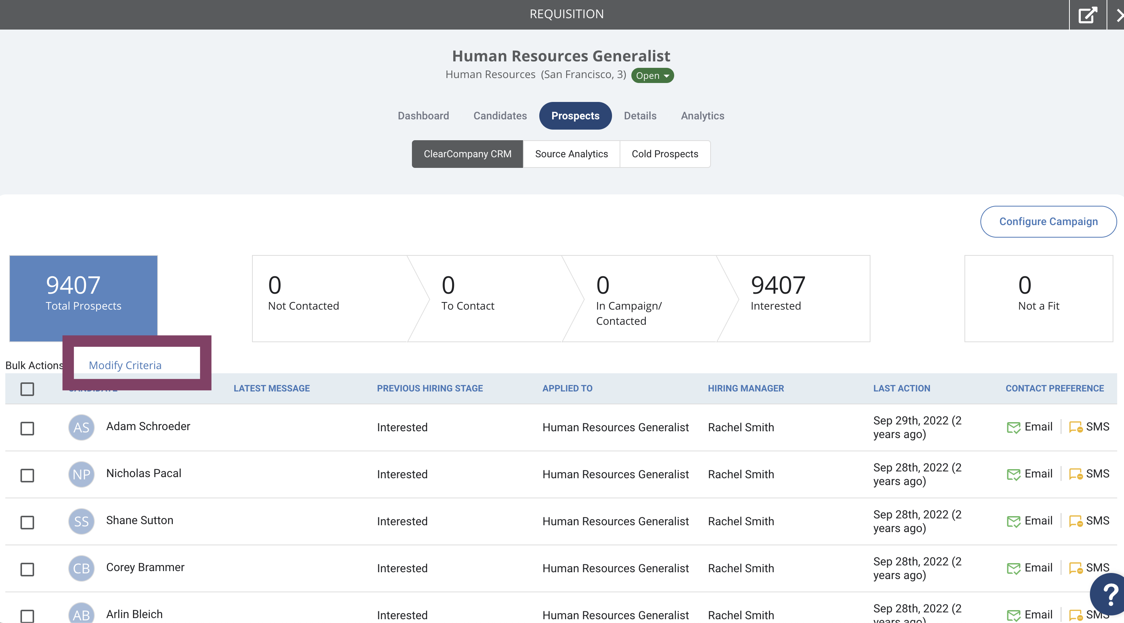Image resolution: width=1124 pixels, height=623 pixels.
Task: Switch to the Analytics tab
Action: pos(703,116)
